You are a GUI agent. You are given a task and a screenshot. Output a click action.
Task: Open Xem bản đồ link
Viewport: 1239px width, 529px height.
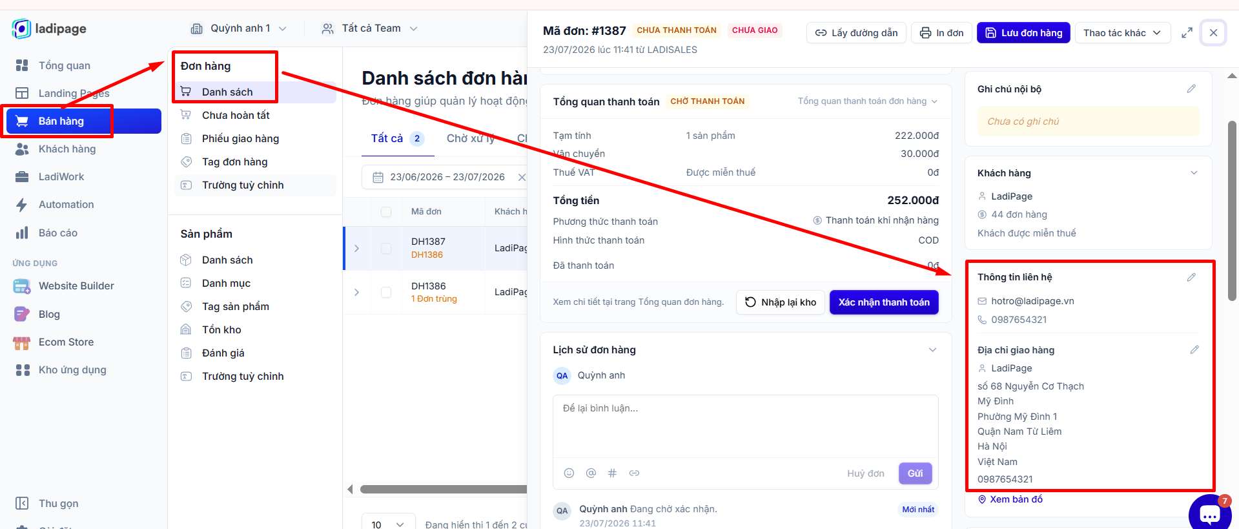pyautogui.click(x=1010, y=499)
